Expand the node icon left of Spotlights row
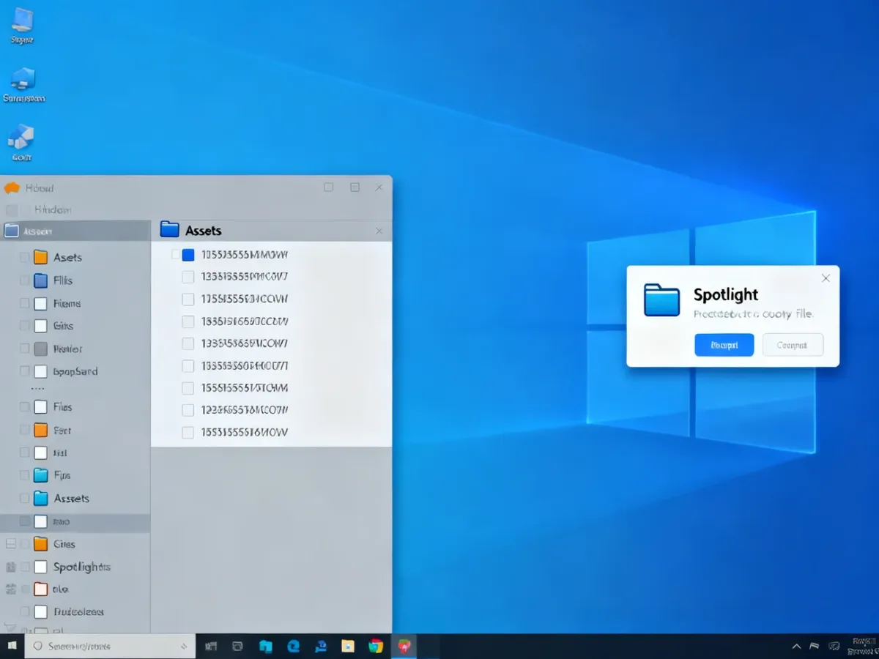The width and height of the screenshot is (879, 659). pyautogui.click(x=10, y=567)
